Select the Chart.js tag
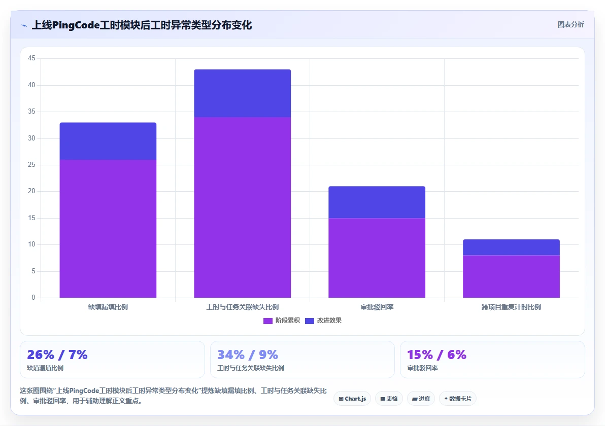 [x=352, y=399]
